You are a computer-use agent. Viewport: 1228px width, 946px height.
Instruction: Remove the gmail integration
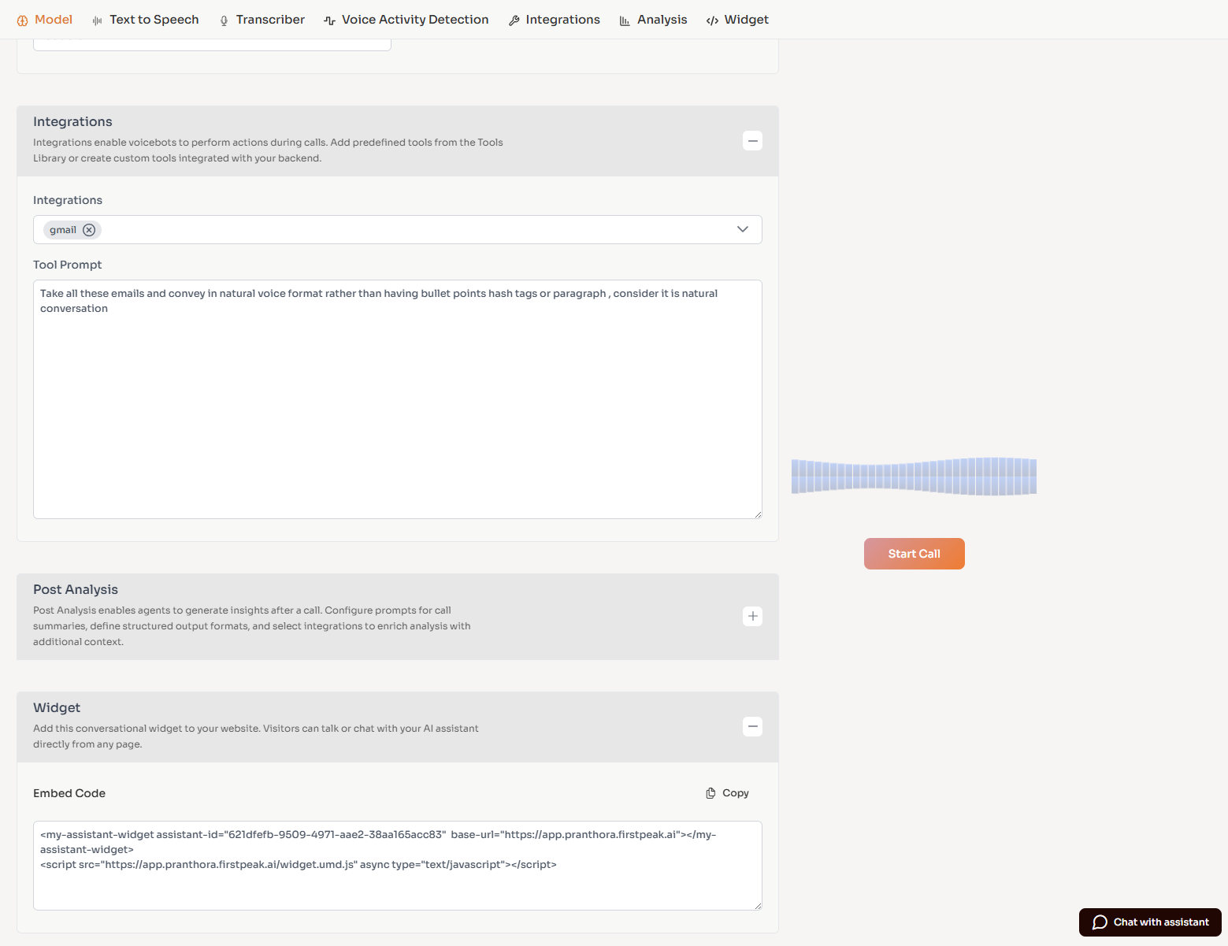(89, 229)
